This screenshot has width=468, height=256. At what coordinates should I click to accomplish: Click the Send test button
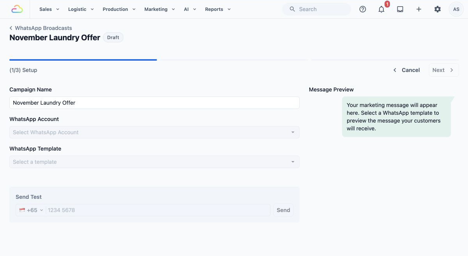click(284, 210)
